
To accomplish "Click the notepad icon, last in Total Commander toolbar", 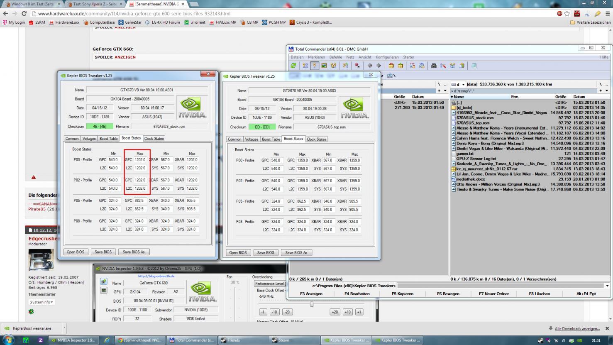I will [474, 66].
